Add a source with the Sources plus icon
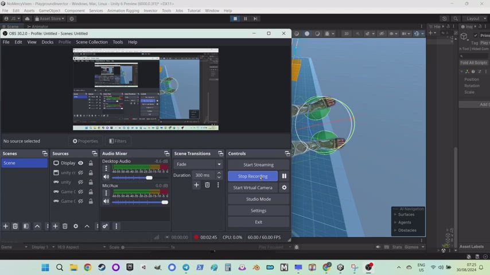The image size is (490, 275). (55, 226)
